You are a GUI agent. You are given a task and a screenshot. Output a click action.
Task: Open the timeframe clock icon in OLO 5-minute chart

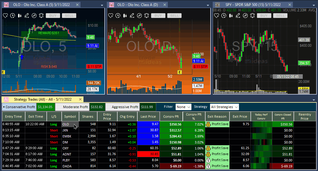point(13,16)
